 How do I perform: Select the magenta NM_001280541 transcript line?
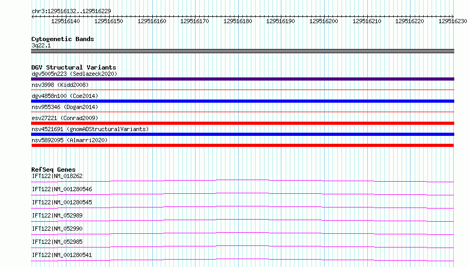coord(242,260)
